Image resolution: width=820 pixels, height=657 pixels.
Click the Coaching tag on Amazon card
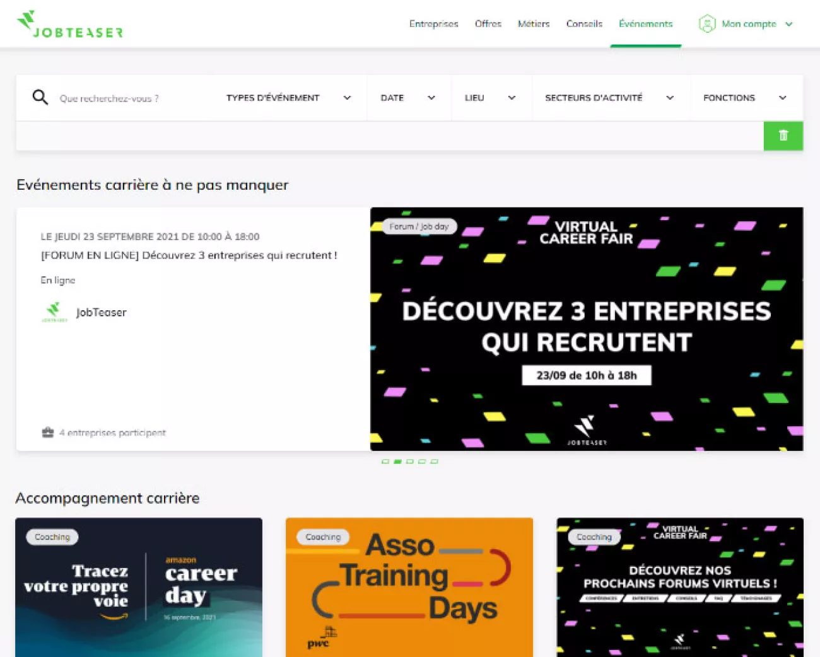click(x=52, y=537)
